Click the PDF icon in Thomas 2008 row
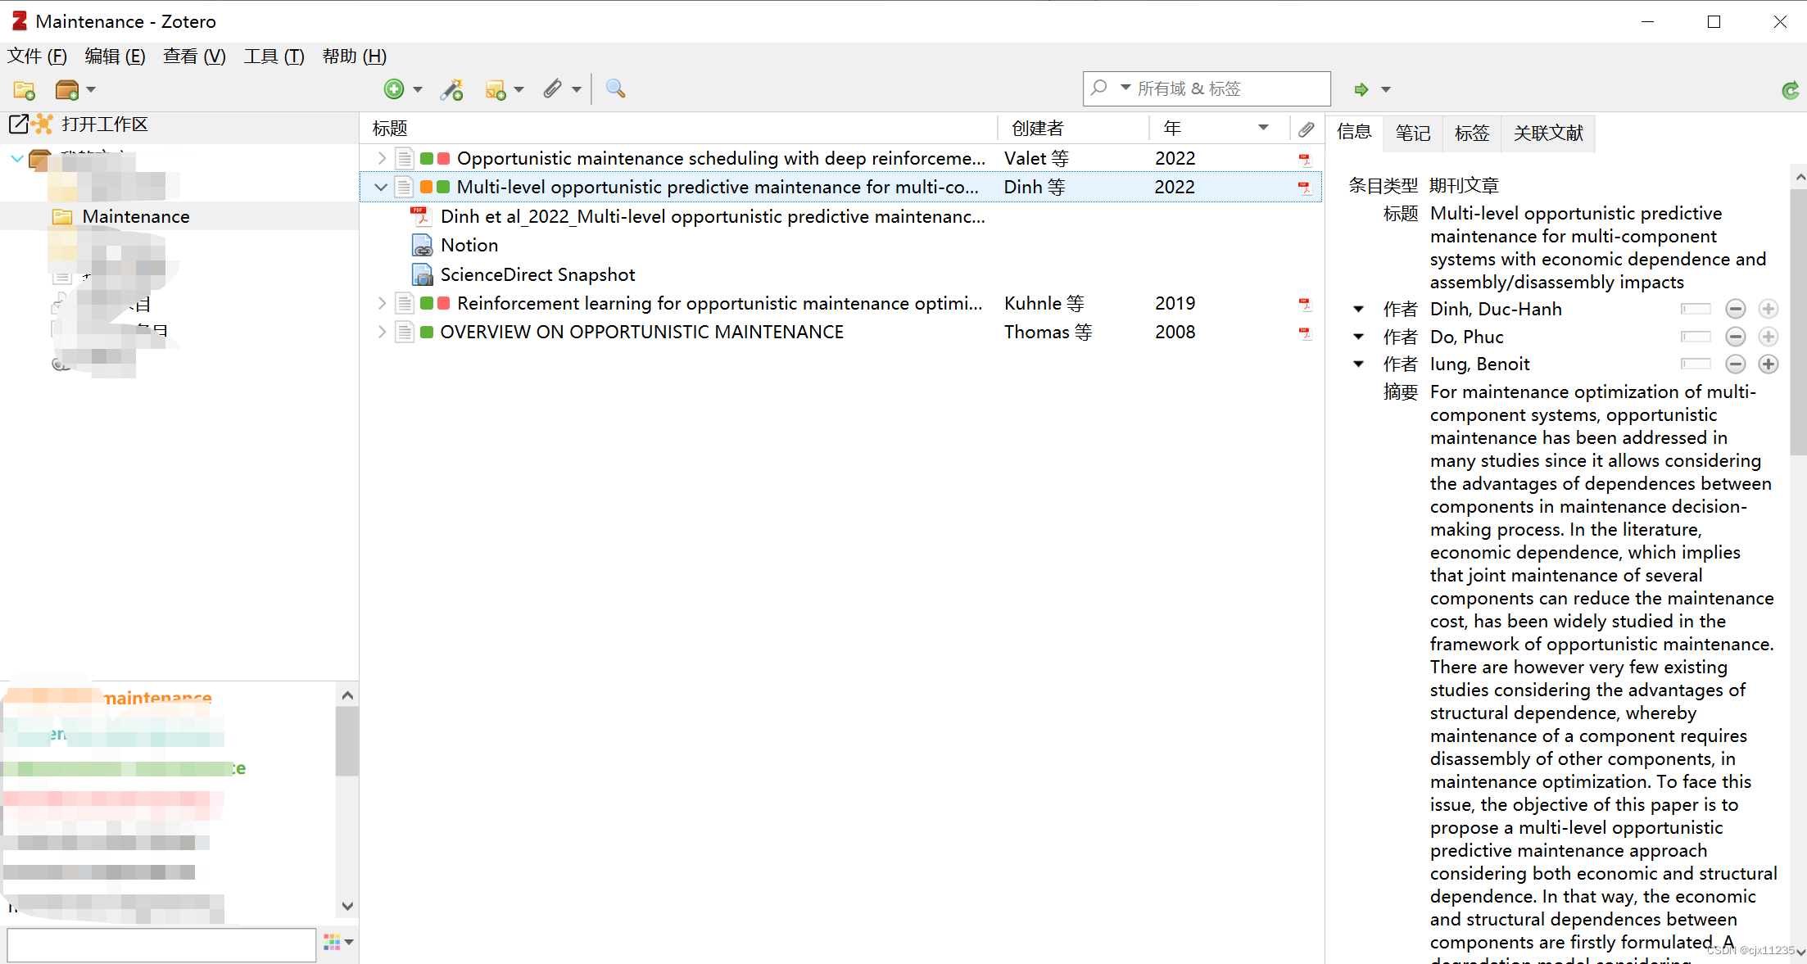 [x=1305, y=333]
